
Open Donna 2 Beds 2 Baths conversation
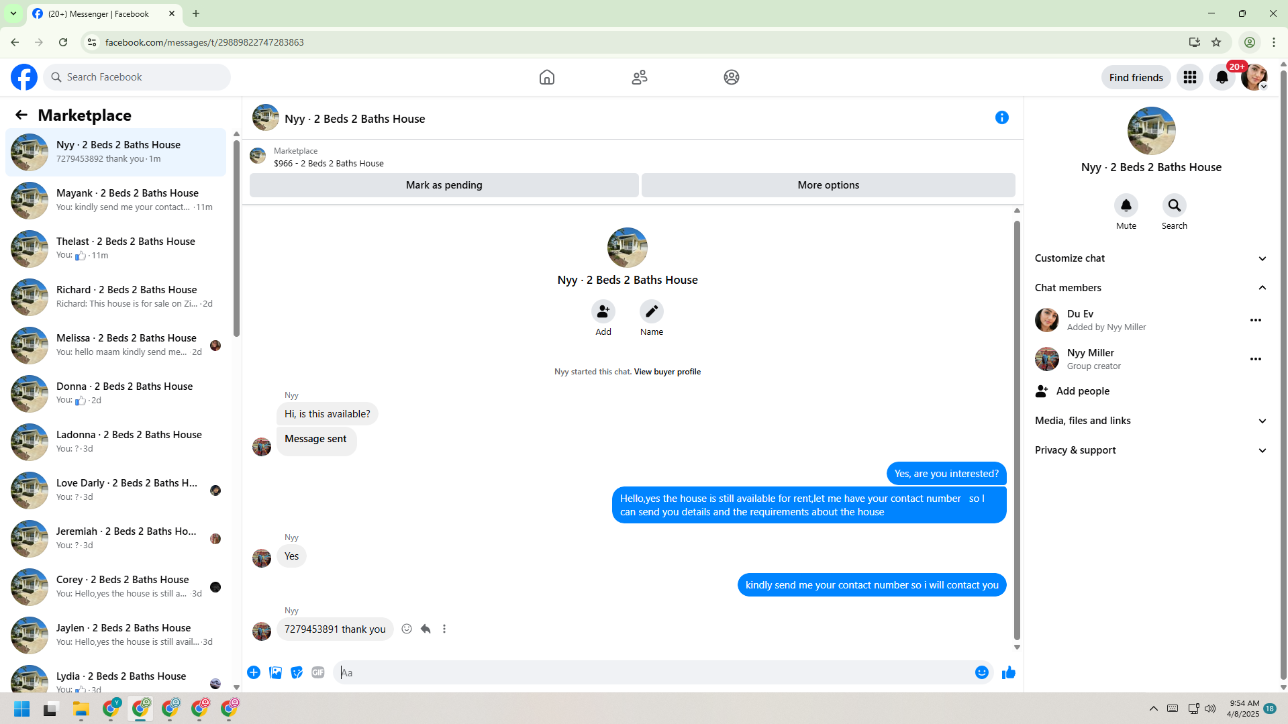pyautogui.click(x=116, y=393)
